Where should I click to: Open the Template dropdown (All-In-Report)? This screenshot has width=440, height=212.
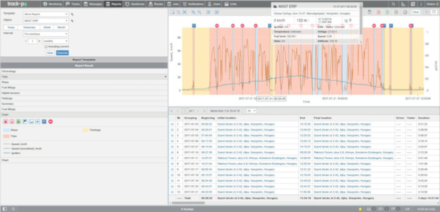[x=46, y=14]
